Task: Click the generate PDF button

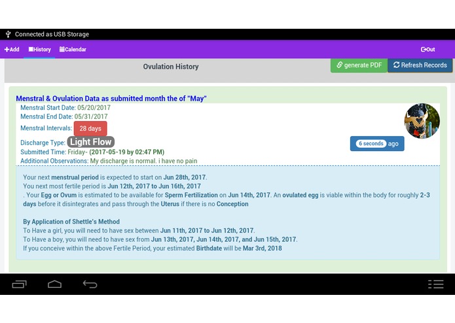Action: click(x=359, y=65)
